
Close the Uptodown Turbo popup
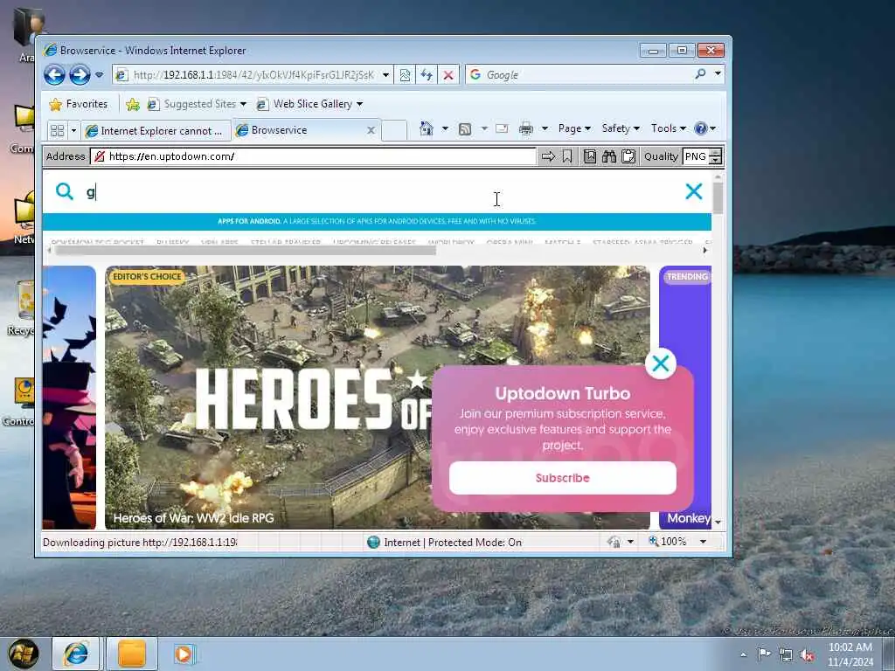tap(661, 363)
